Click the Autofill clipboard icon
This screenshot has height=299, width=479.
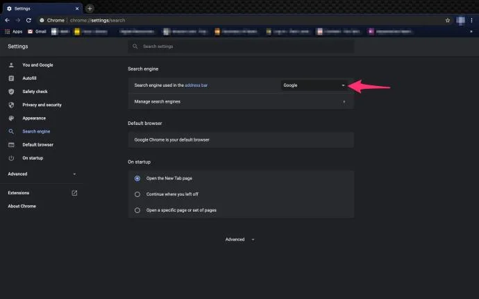[x=11, y=78]
